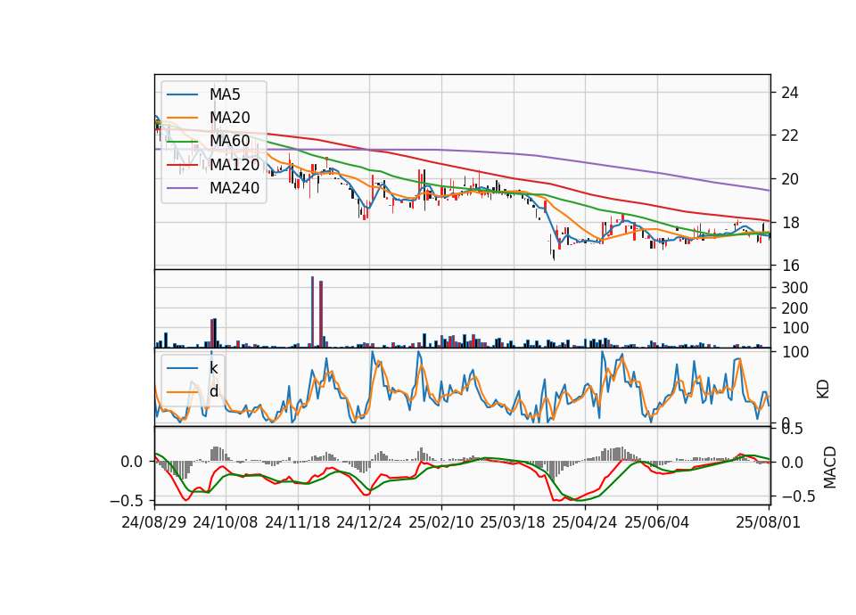This screenshot has height=615, width=856.
Task: Click the k legend label in KD panel
Action: tap(213, 368)
